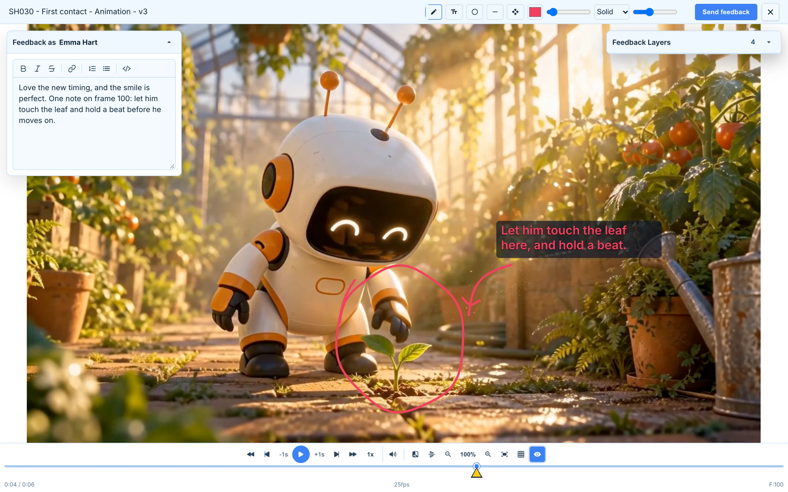The height and width of the screenshot is (492, 788).
Task: Close the review player
Action: 770,12
